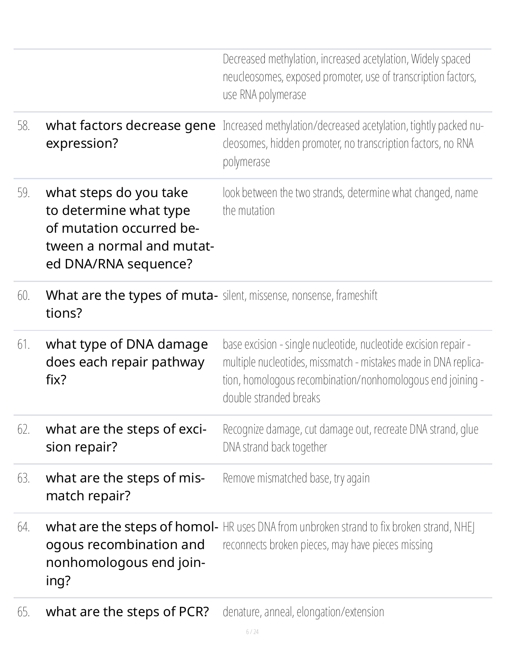
Task: Click the '6 / 24' page indicator
Action: pyautogui.click(x=252, y=632)
